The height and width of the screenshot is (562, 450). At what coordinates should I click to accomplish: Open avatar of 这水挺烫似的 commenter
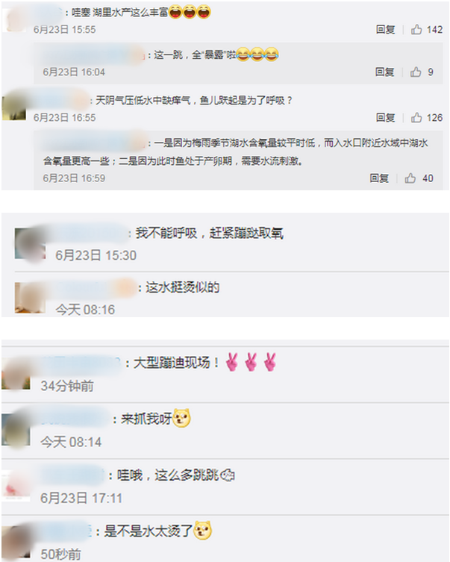tap(30, 298)
